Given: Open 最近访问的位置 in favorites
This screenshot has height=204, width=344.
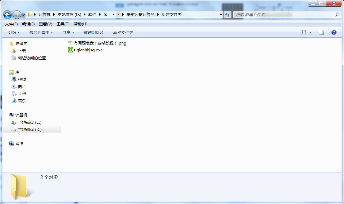Looking at the screenshot, I should pos(32,58).
